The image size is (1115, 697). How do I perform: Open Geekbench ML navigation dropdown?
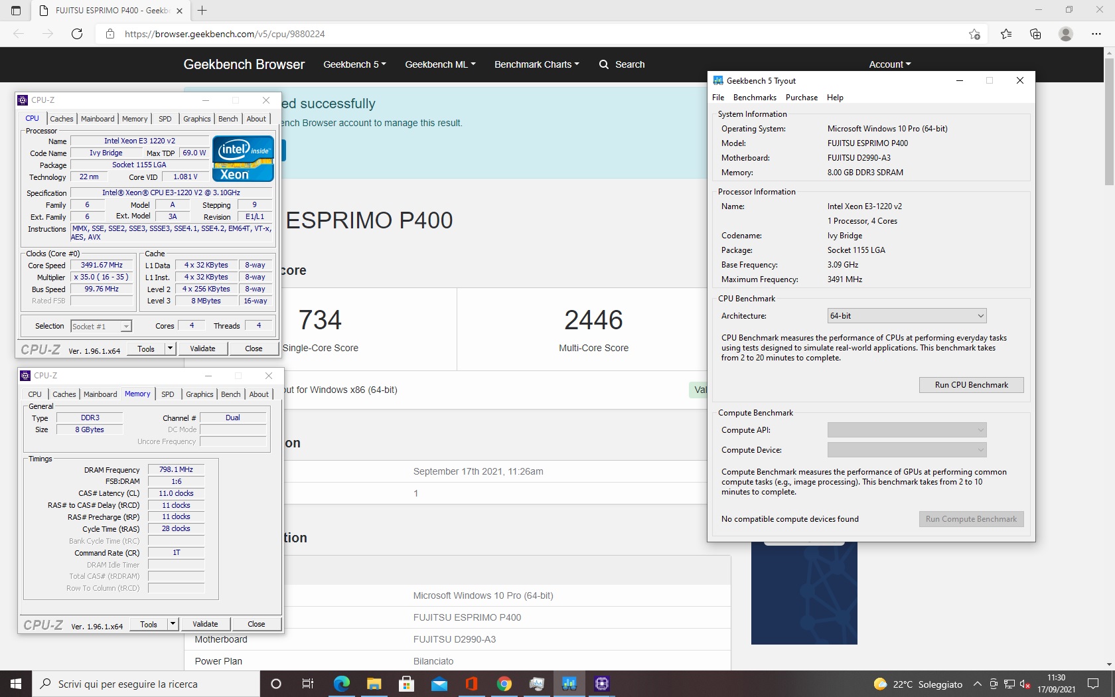pos(440,64)
